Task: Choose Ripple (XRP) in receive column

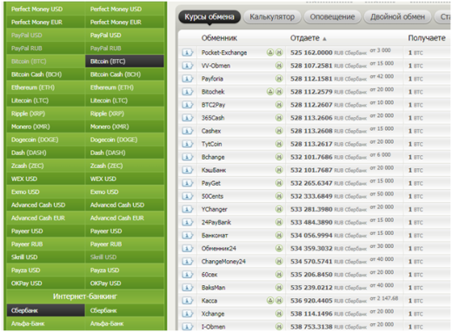Action: pyautogui.click(x=124, y=114)
